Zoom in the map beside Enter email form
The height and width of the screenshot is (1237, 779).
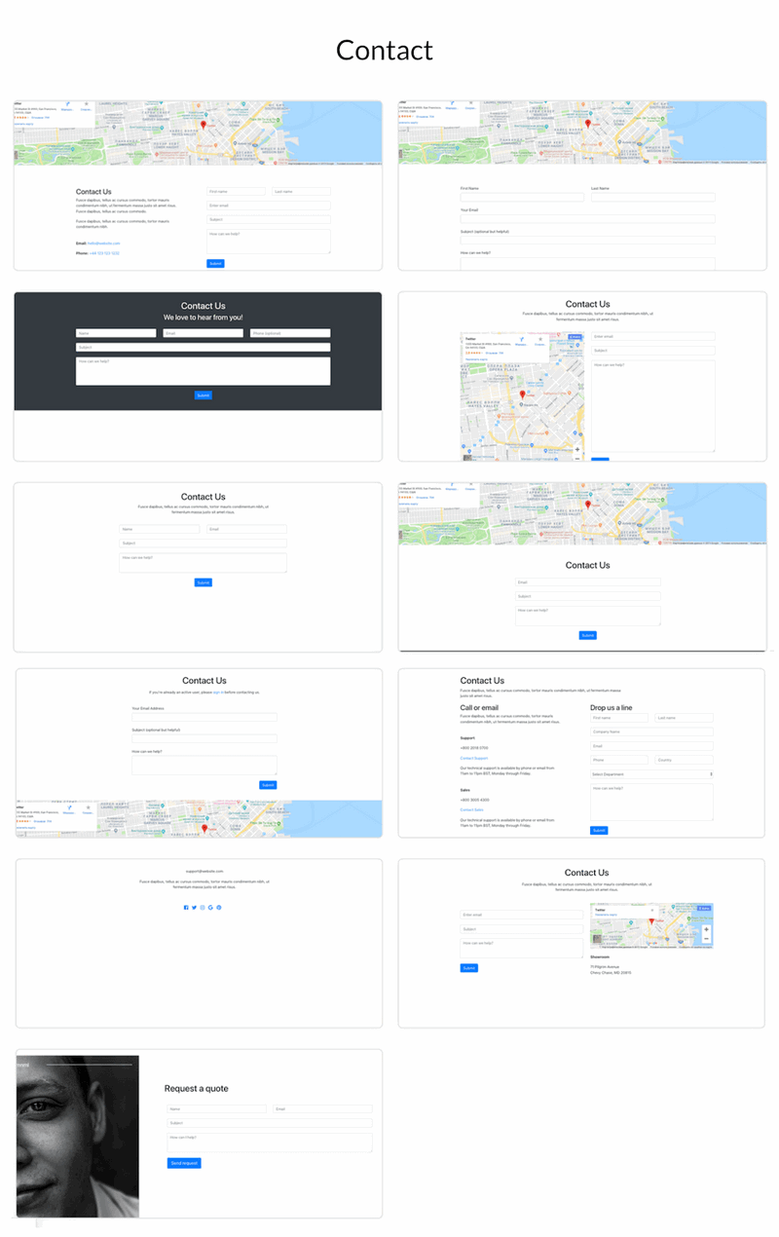[577, 449]
